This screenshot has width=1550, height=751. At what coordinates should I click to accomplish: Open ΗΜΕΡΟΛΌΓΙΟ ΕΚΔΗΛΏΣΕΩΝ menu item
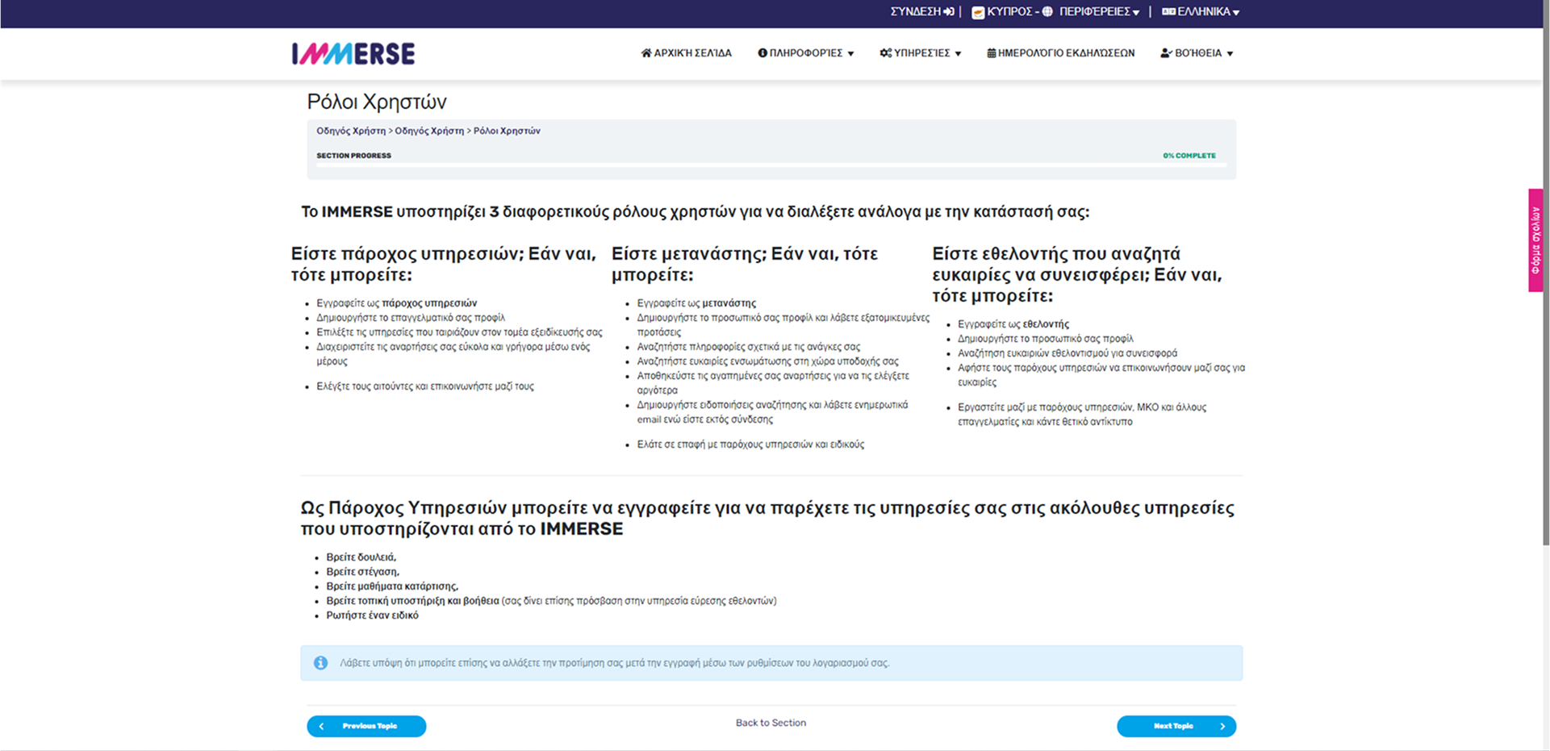point(1061,53)
